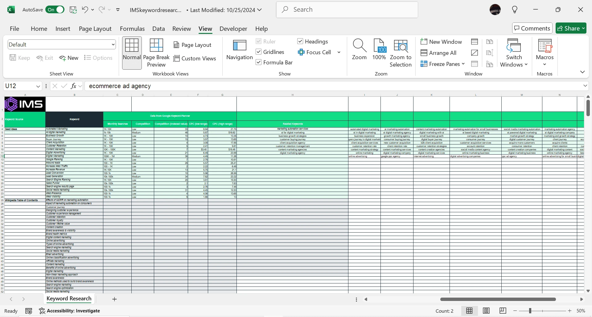This screenshot has width=592, height=317.
Task: Switch to the Page Layout tab
Action: [95, 29]
